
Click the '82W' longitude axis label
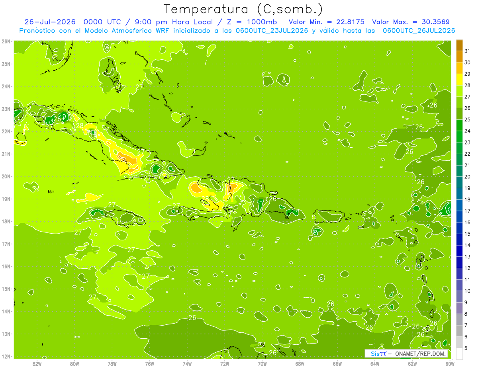pyautogui.click(x=37, y=363)
